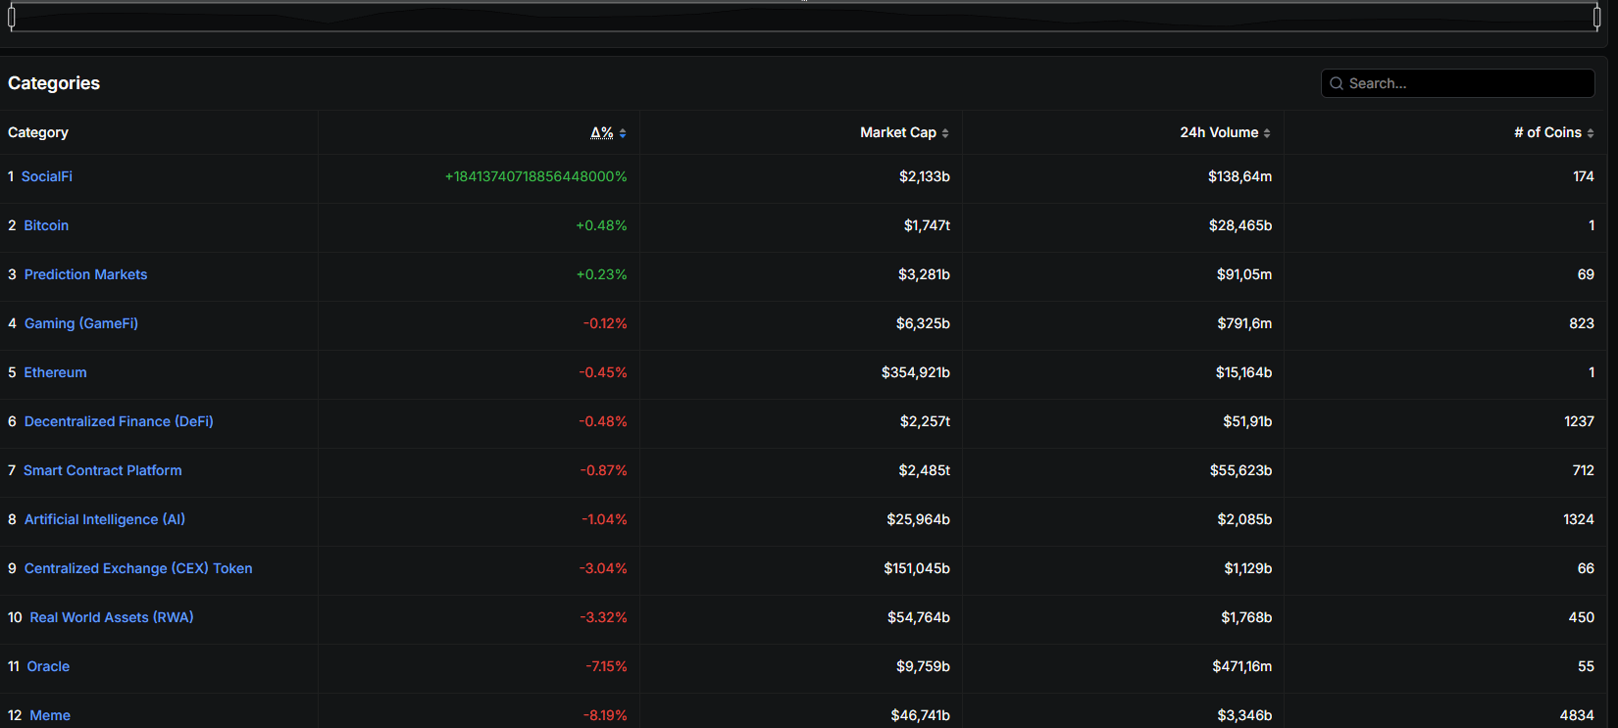This screenshot has height=728, width=1618.
Task: Open Decentralized Finance (DeFi) category
Action: pyautogui.click(x=119, y=421)
